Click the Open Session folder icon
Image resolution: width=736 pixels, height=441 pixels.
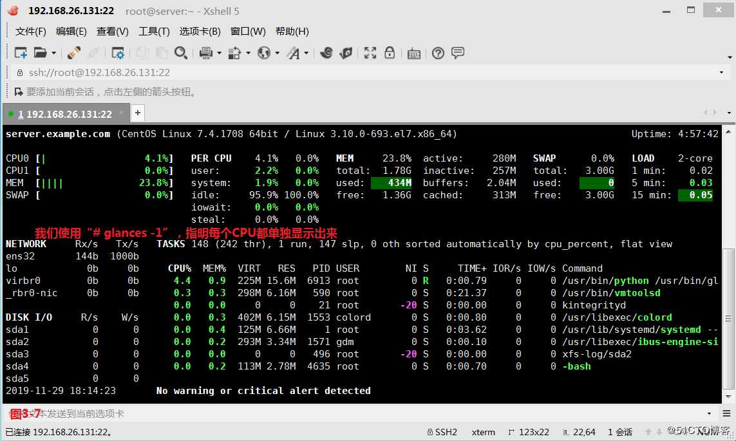41,53
